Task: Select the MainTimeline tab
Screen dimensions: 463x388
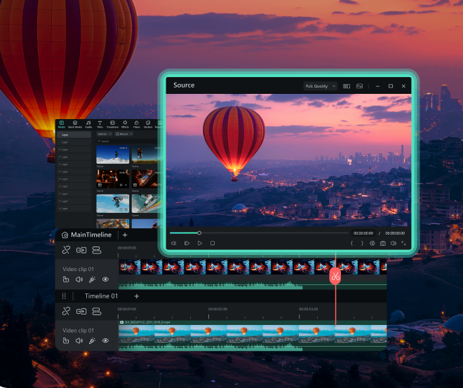Action: click(91, 235)
